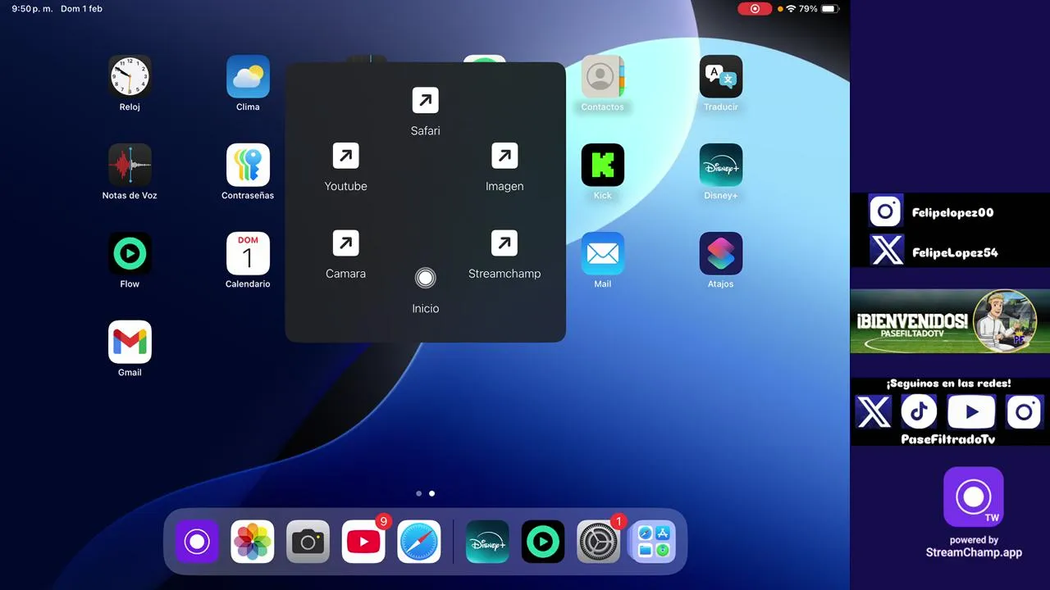Open the Clima weather app
1050x590 pixels.
248,76
